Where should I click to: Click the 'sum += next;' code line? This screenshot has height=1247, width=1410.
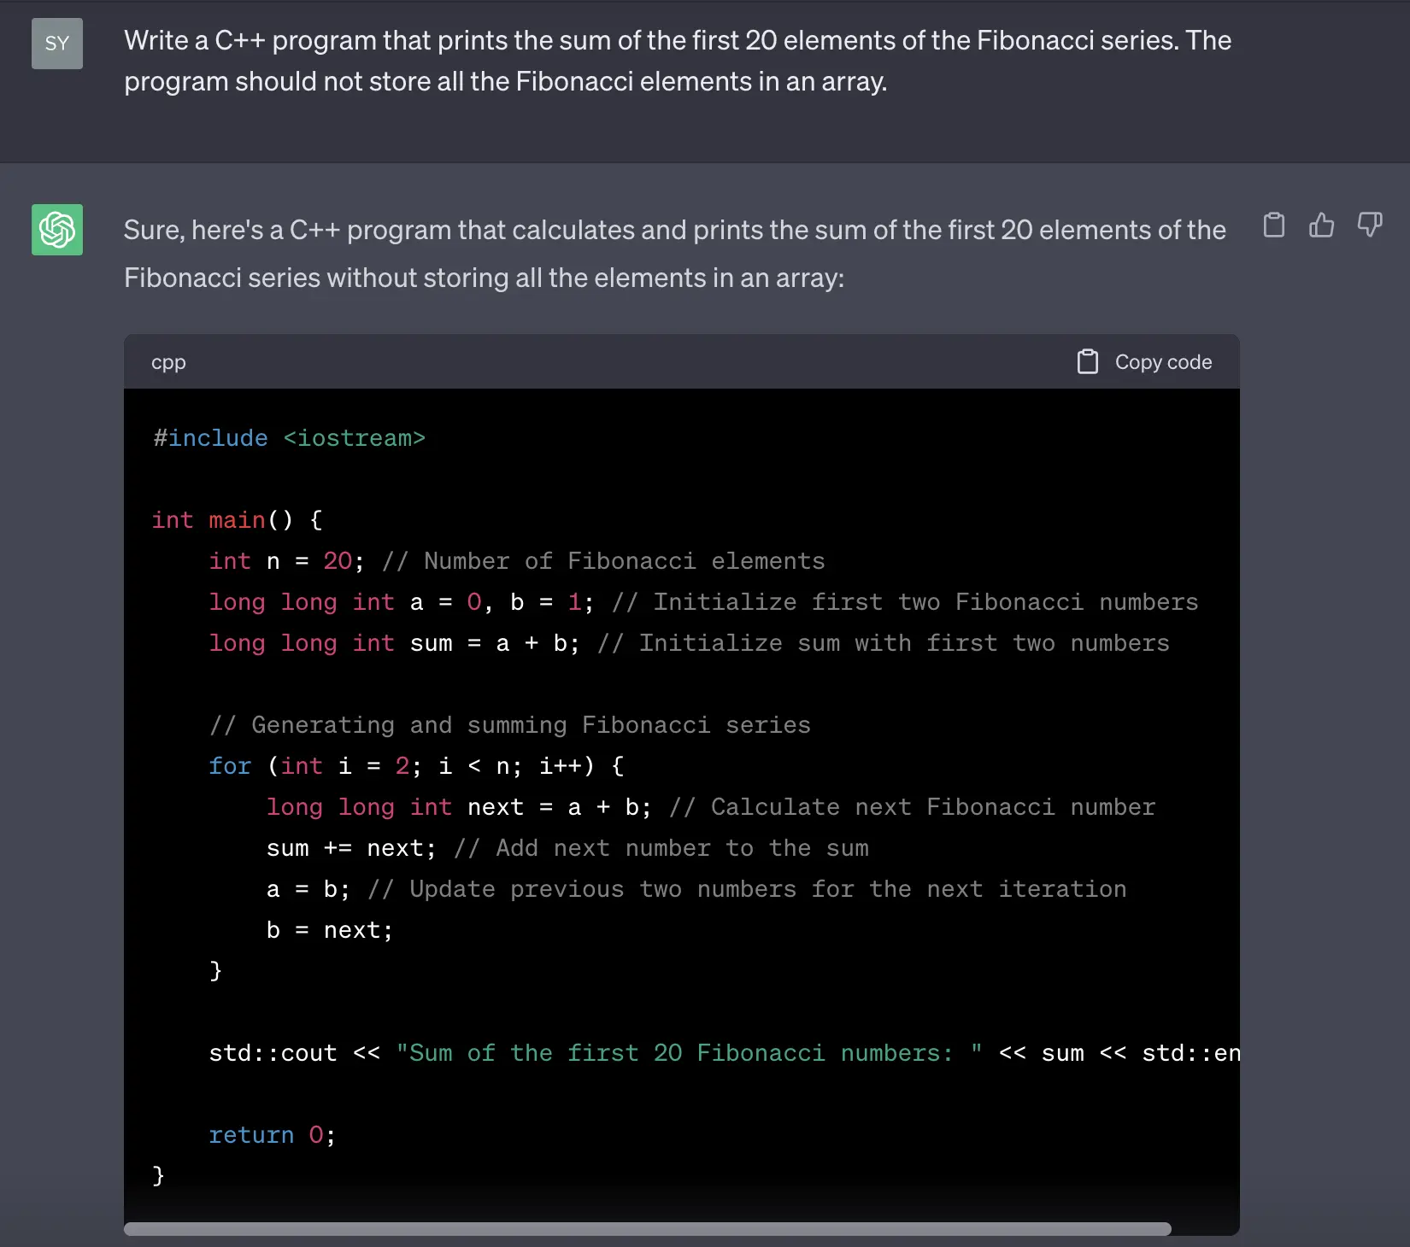click(567, 848)
